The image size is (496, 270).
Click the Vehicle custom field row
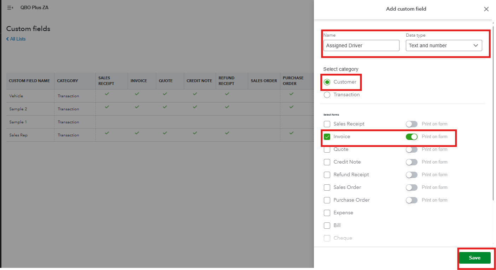[16, 96]
